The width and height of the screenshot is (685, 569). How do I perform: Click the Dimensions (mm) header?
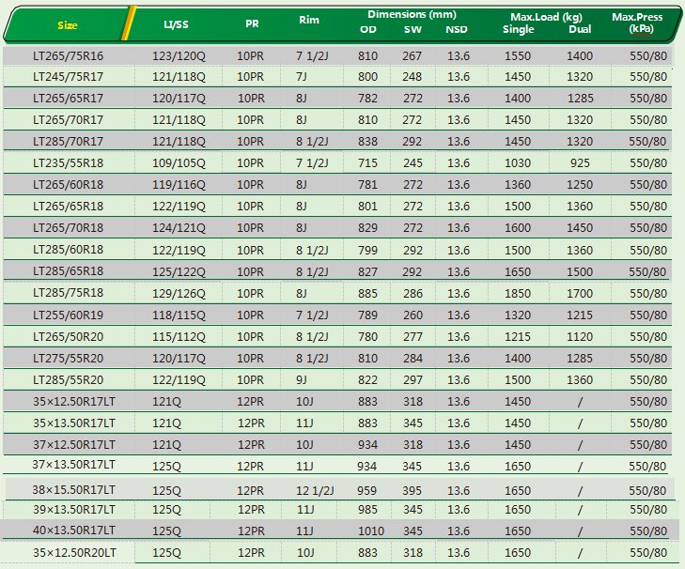tap(412, 15)
